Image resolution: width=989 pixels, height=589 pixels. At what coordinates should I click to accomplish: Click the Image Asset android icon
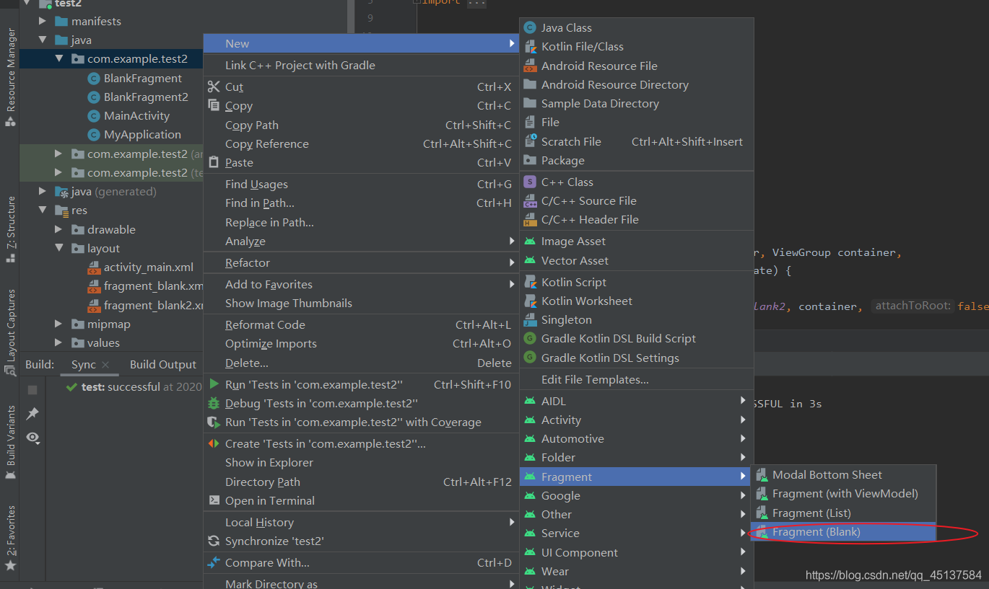530,242
